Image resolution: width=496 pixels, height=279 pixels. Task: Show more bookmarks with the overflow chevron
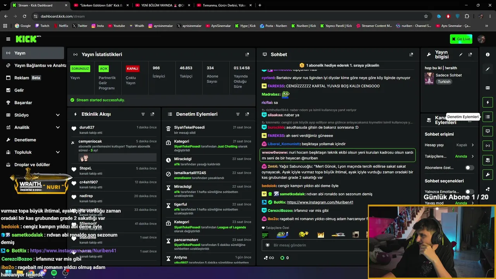(486, 26)
